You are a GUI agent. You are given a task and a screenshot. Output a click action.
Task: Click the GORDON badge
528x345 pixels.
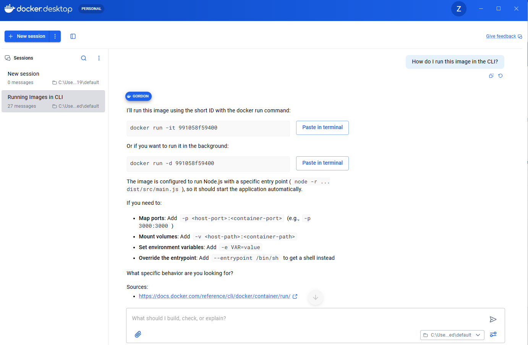(138, 96)
